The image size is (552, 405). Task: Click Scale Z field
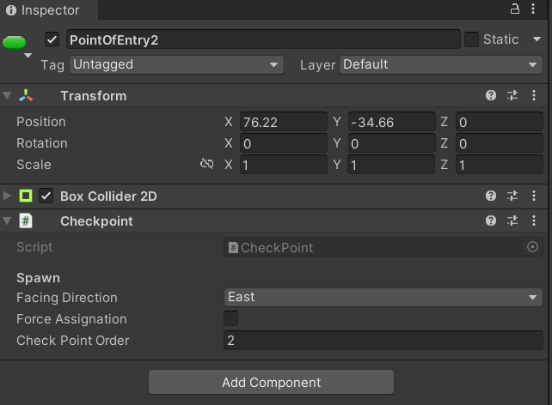point(500,165)
